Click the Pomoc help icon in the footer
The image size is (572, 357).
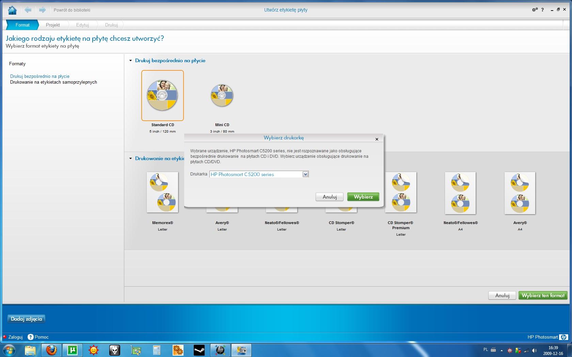[31, 337]
